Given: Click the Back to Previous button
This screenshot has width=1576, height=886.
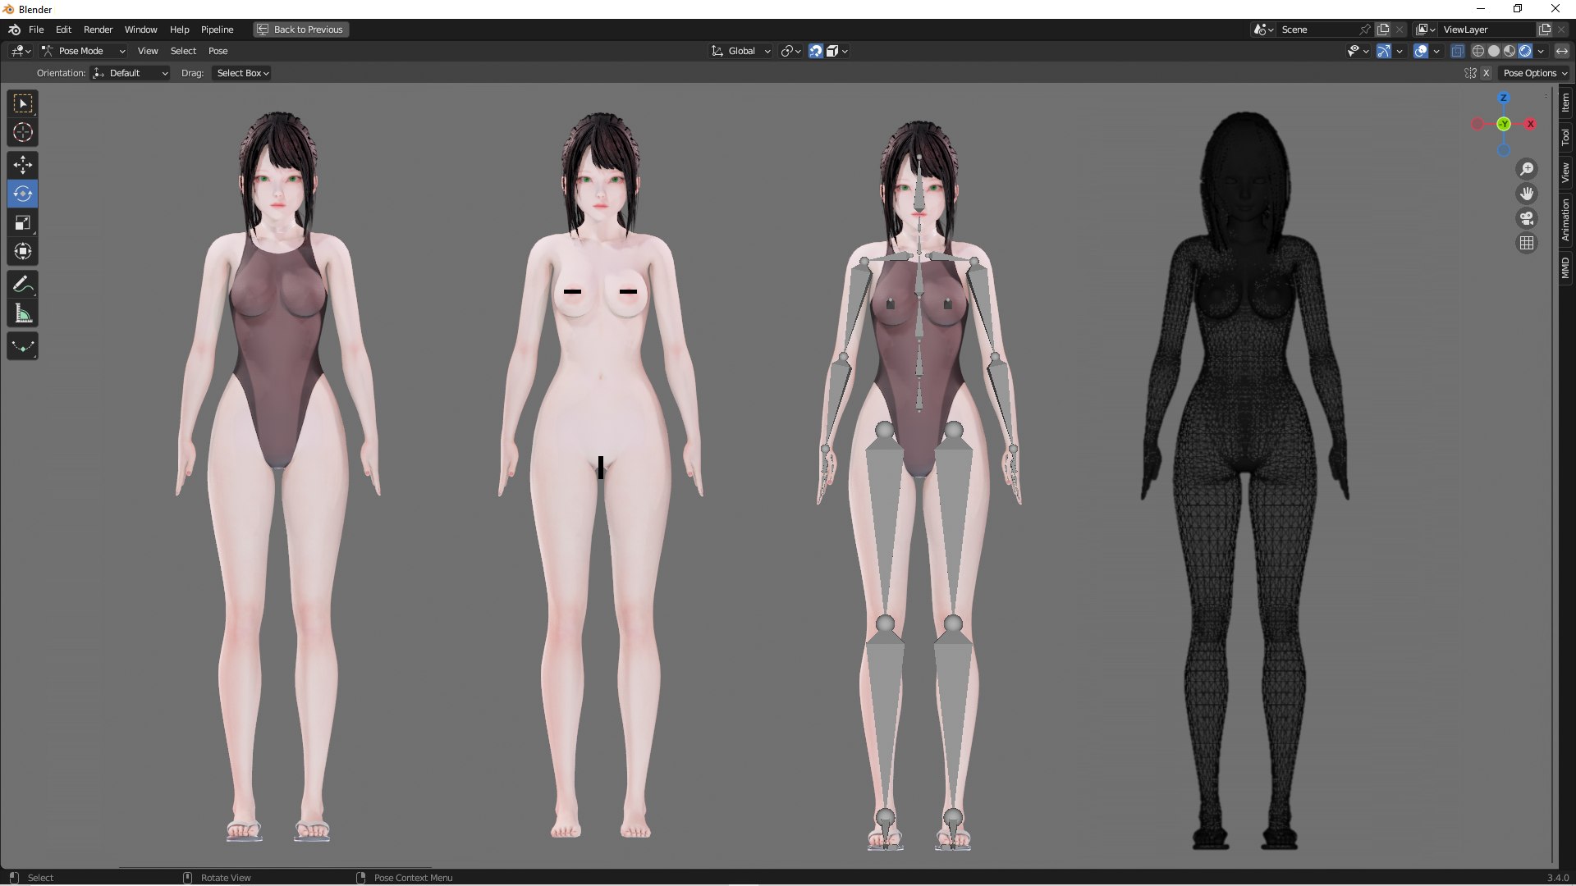Looking at the screenshot, I should [x=301, y=30].
